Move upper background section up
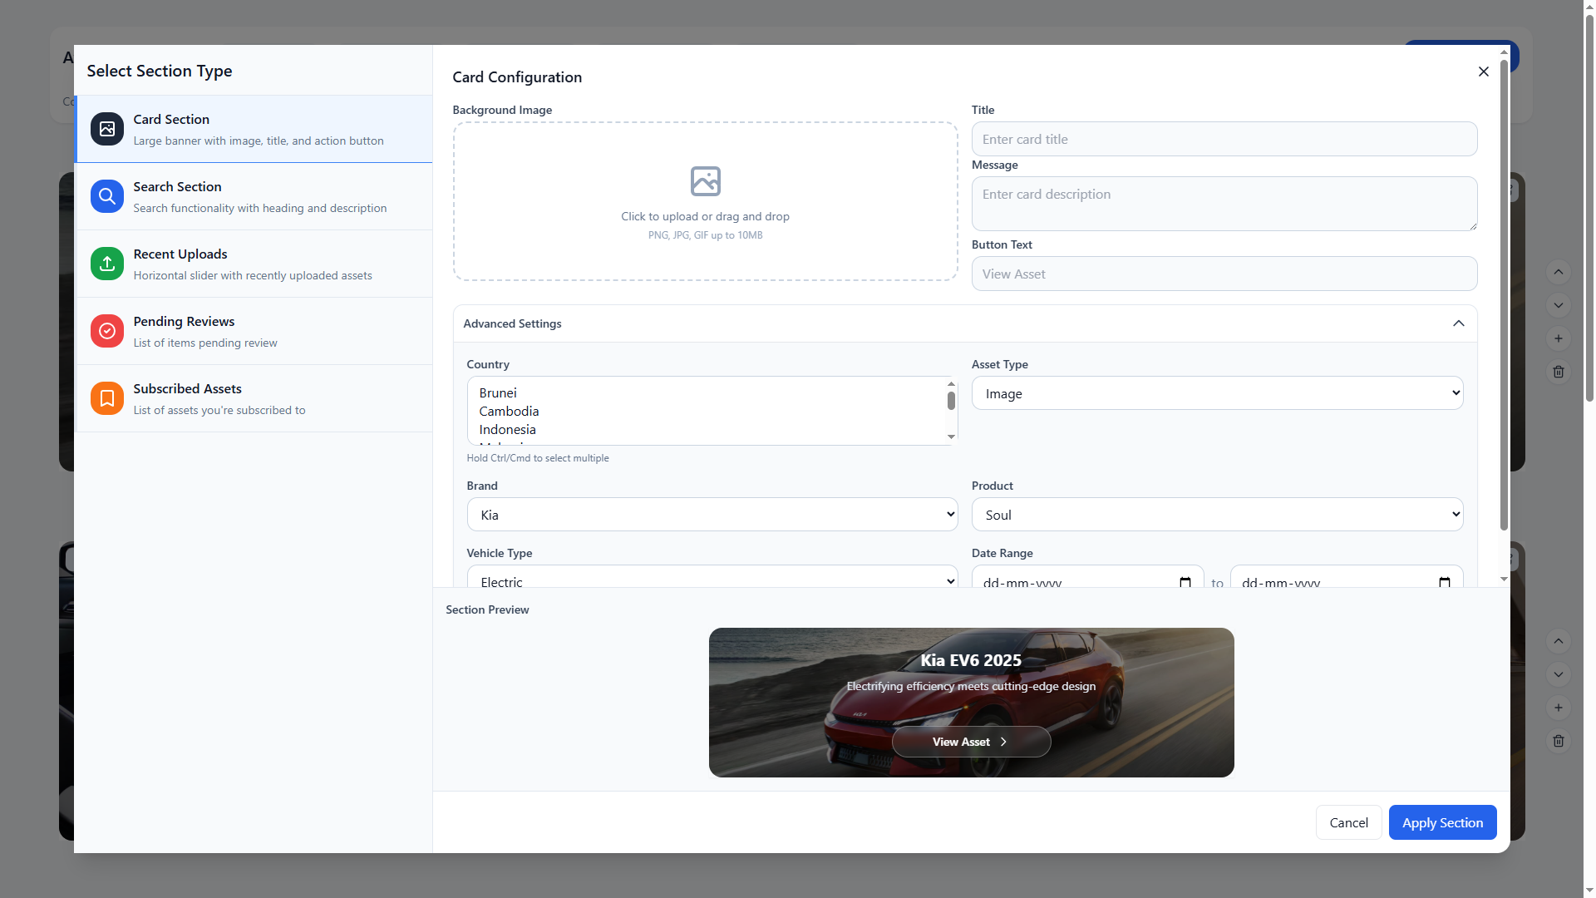Screen dimensions: 1596x898 point(1559,272)
